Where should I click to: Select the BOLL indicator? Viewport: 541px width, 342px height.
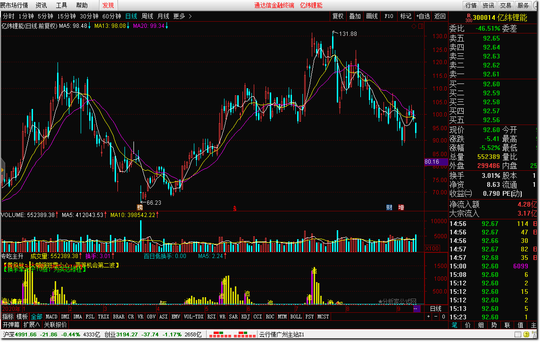pyautogui.click(x=296, y=317)
